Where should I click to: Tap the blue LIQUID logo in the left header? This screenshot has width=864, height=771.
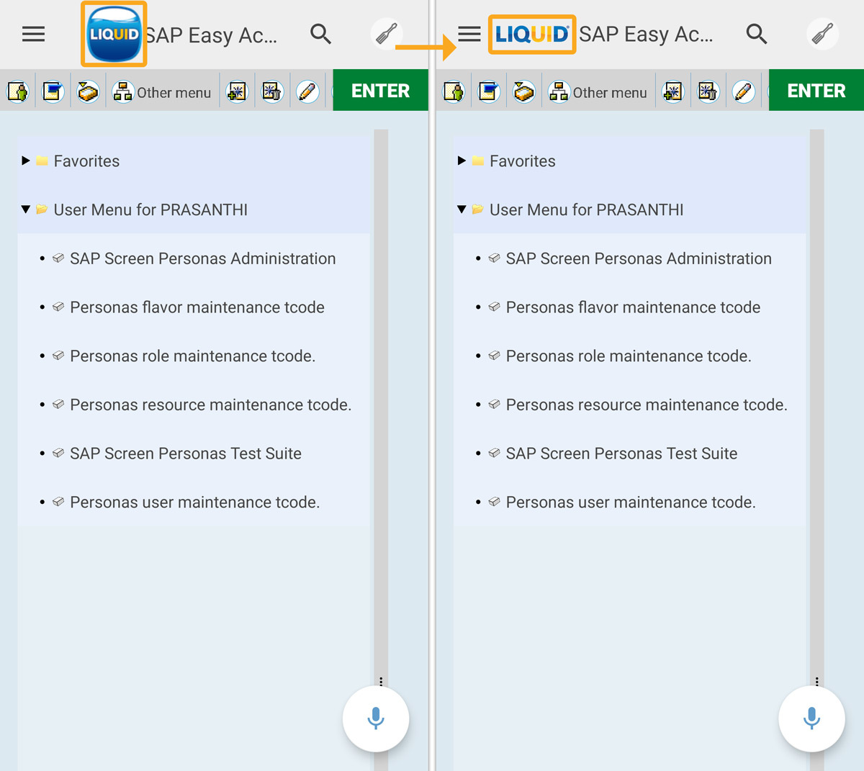(x=114, y=34)
